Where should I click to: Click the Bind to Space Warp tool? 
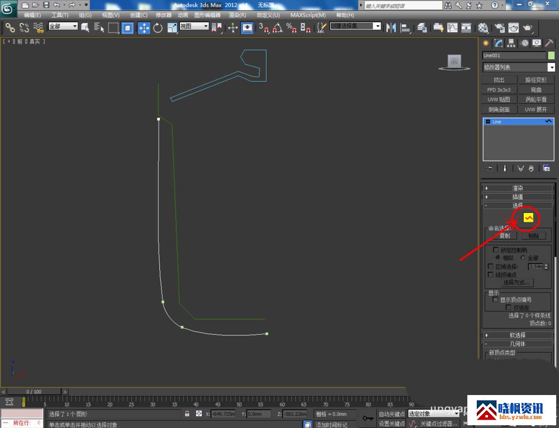tap(38, 27)
